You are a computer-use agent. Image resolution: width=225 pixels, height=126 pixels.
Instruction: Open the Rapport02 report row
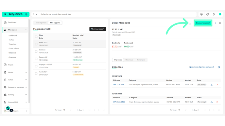70,59
